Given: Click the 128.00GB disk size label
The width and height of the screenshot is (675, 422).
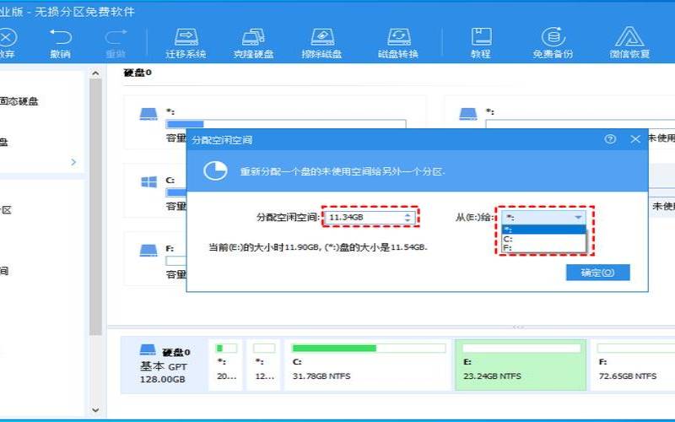Looking at the screenshot, I should [x=163, y=379].
